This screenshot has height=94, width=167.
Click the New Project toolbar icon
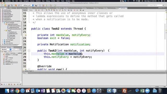pyautogui.click(x=5, y=5)
